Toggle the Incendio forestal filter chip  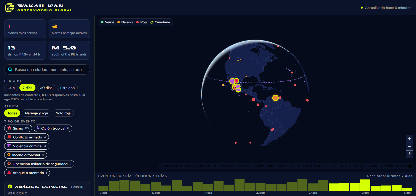(x=26, y=155)
